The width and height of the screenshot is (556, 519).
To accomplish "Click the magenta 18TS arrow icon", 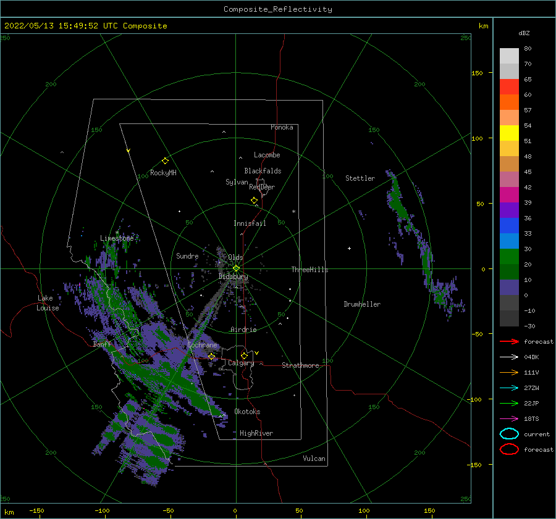I will [509, 419].
